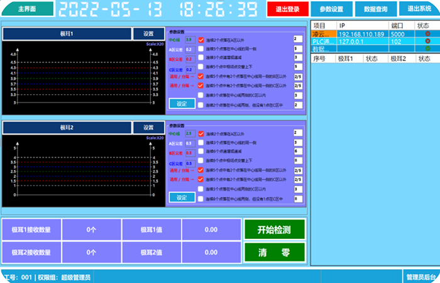This screenshot has height=283, width=440.
Task: Open 设置 next to the 极耳1 chart
Action: click(x=148, y=34)
